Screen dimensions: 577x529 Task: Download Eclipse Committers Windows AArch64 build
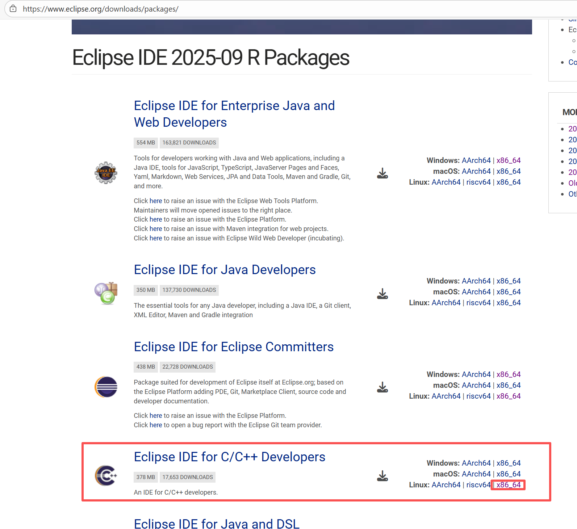(476, 374)
